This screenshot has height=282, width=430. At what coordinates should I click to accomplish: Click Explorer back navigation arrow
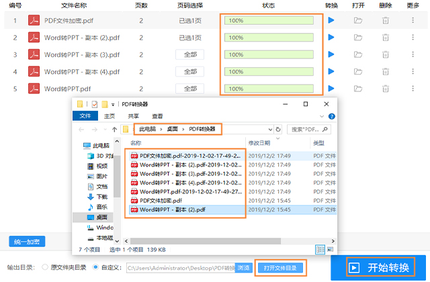click(x=81, y=130)
